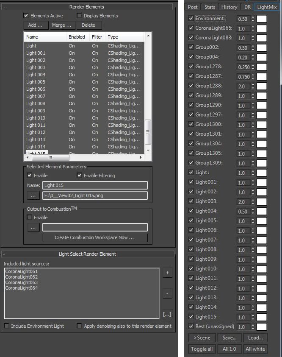Uncheck Elements Active checkbox
Image resolution: width=282 pixels, height=357 pixels.
(x=26, y=16)
